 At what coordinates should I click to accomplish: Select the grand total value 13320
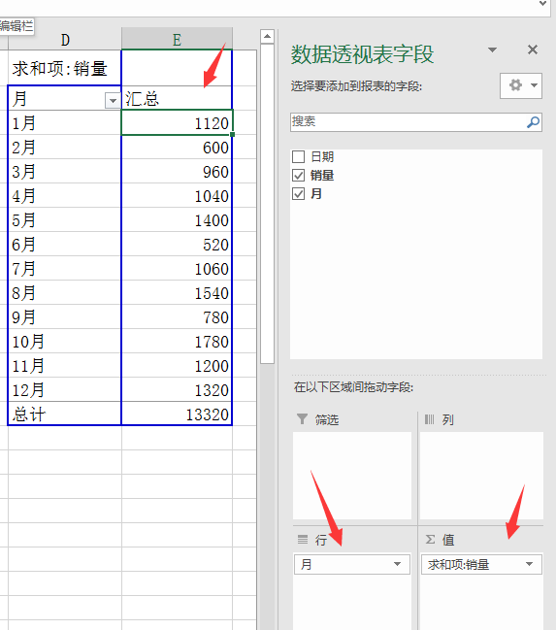[177, 414]
